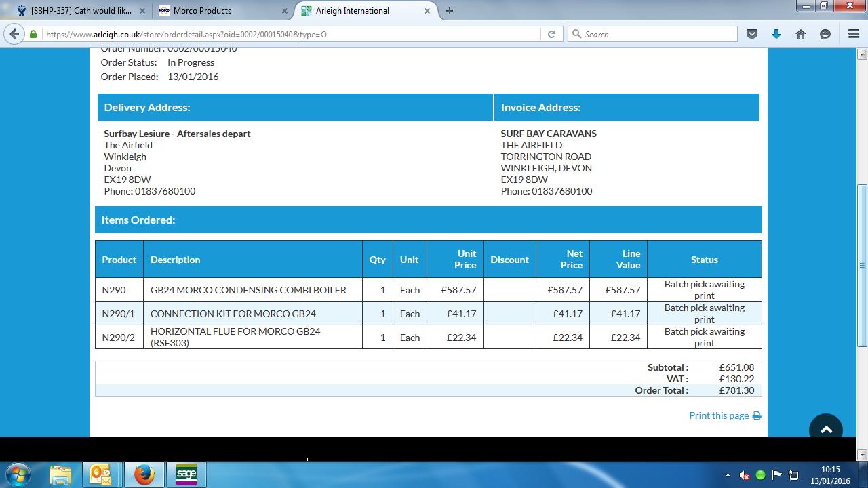The width and height of the screenshot is (868, 488).
Task: Click the Discount column header
Action: 509,260
